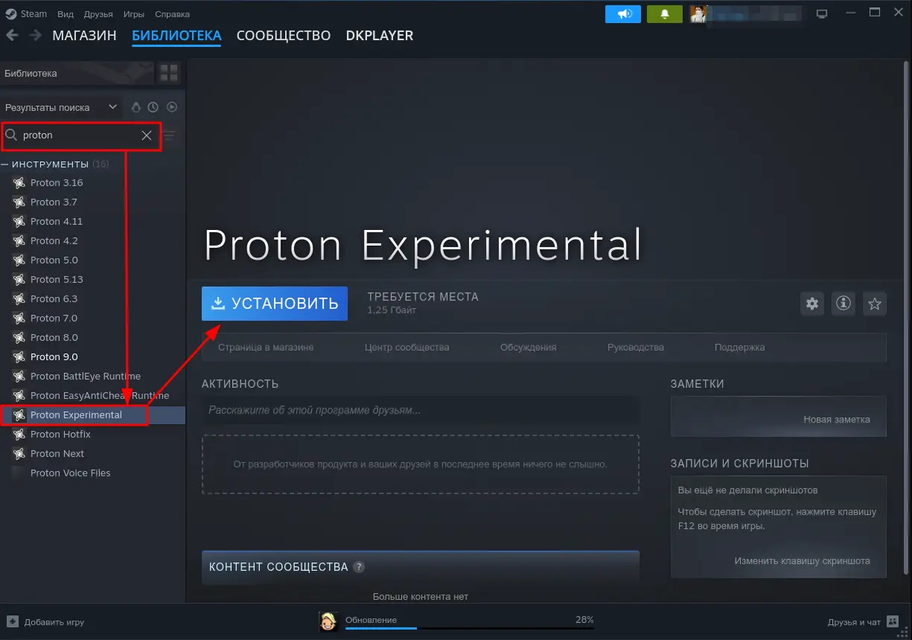Screen dimensions: 912x640
Task: Click the УСТАНОВИТЬ install button
Action: 275,304
